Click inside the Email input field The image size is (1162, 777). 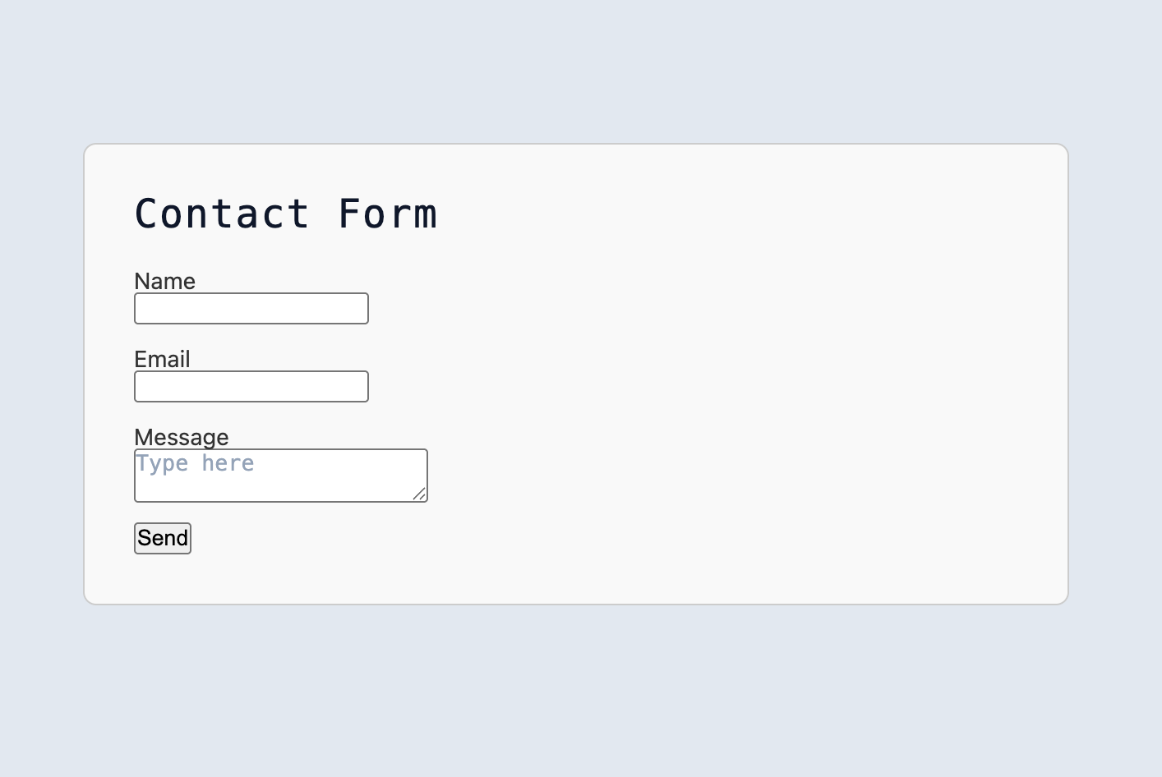[x=251, y=386]
